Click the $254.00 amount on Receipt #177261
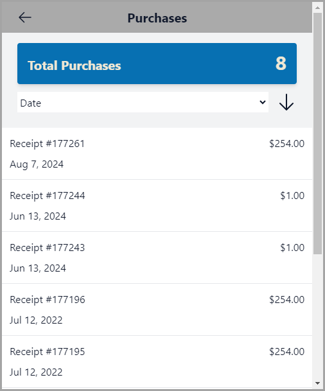The image size is (325, 391). tap(287, 144)
